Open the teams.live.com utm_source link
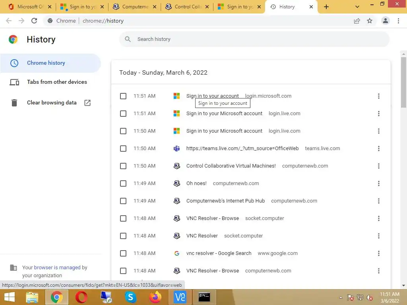407x305 pixels. tap(242, 149)
